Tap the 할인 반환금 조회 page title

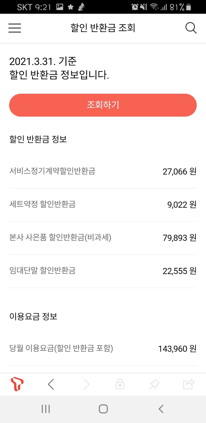coord(103,28)
